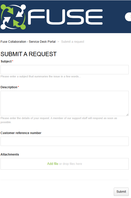Click the subject hint text below field

point(41,76)
